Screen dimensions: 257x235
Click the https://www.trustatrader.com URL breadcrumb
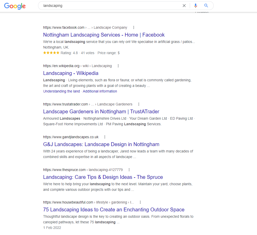pyautogui.click(x=65, y=104)
